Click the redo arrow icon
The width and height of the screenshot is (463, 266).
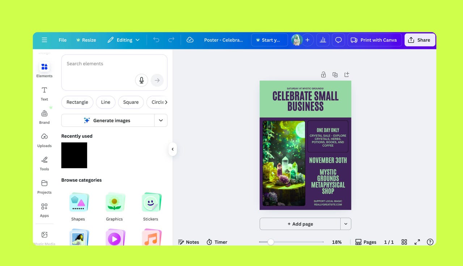[171, 40]
